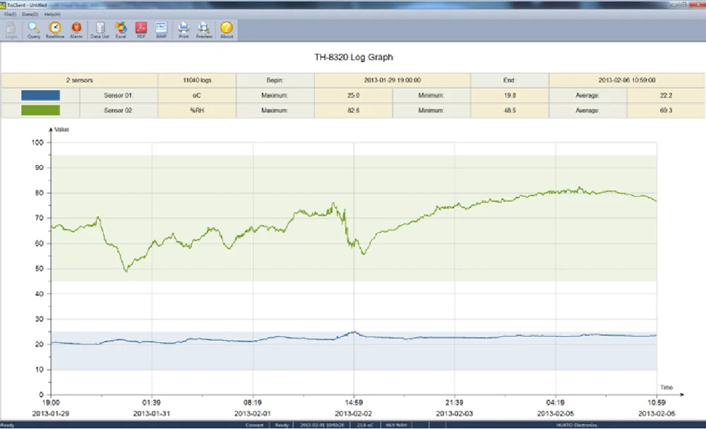Print the log graph
Viewport: 706px width, 429px height.
tap(184, 29)
